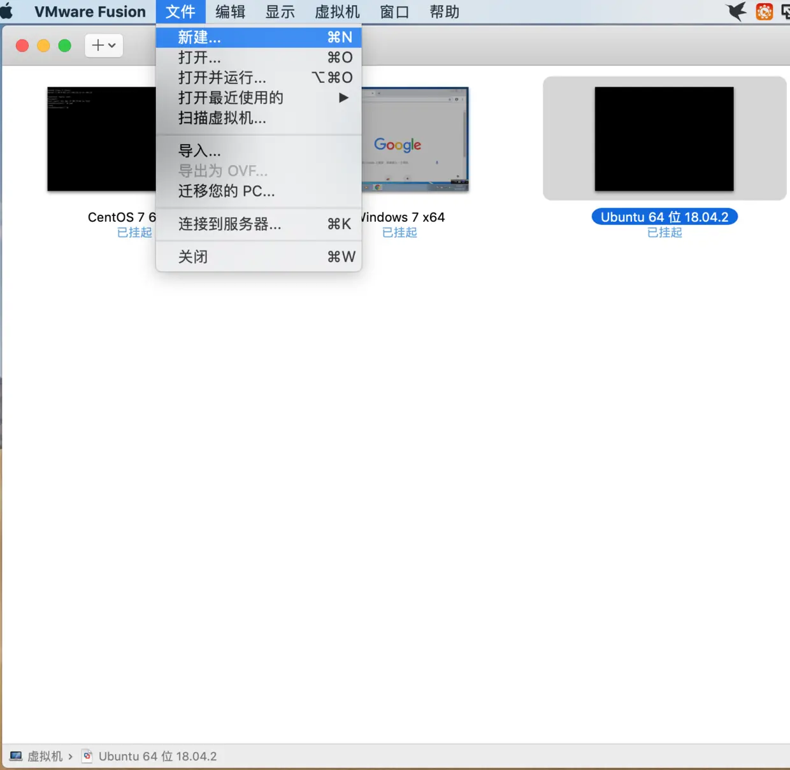Click the bird icon in menu bar

[736, 11]
